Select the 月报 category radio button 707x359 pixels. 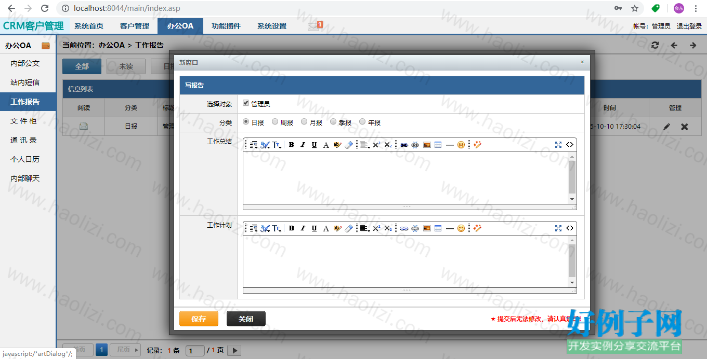pos(305,122)
